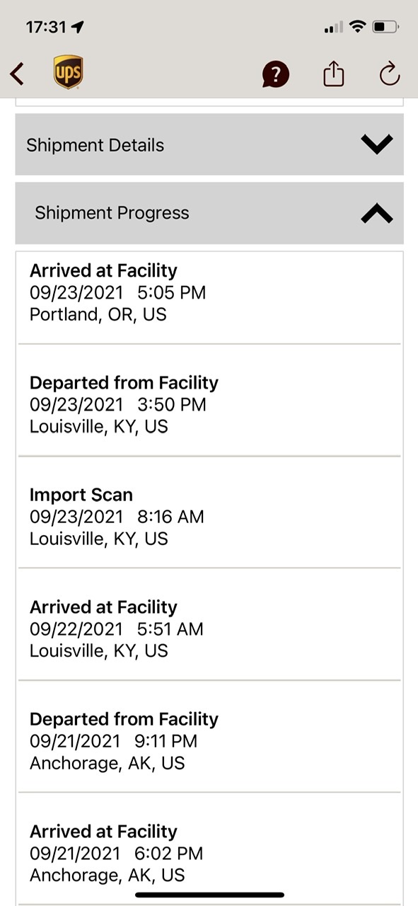Image resolution: width=418 pixels, height=906 pixels.
Task: Tap the home indicator bar
Action: [209, 895]
